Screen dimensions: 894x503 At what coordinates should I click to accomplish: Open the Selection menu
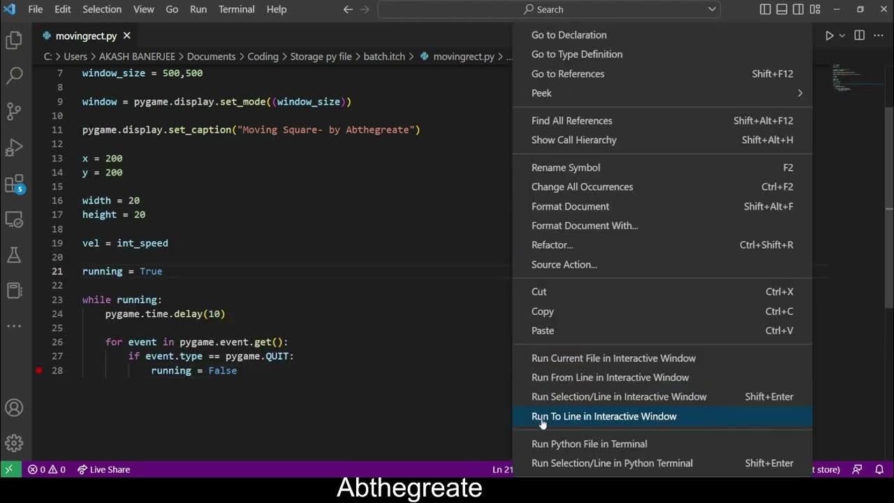pyautogui.click(x=102, y=9)
